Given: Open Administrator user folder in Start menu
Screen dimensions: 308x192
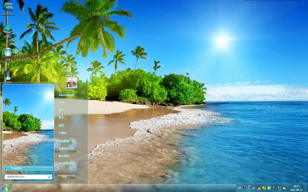Looking at the screenshot, I should pos(66,95).
